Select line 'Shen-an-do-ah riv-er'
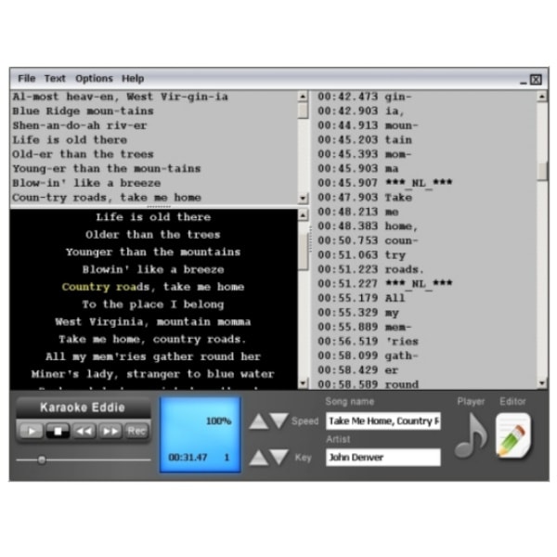 80,125
